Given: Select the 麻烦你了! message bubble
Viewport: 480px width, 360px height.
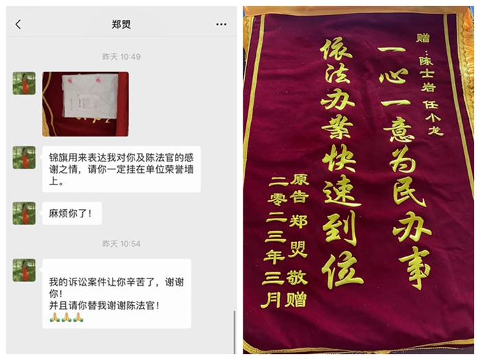Looking at the screenshot, I should point(72,213).
